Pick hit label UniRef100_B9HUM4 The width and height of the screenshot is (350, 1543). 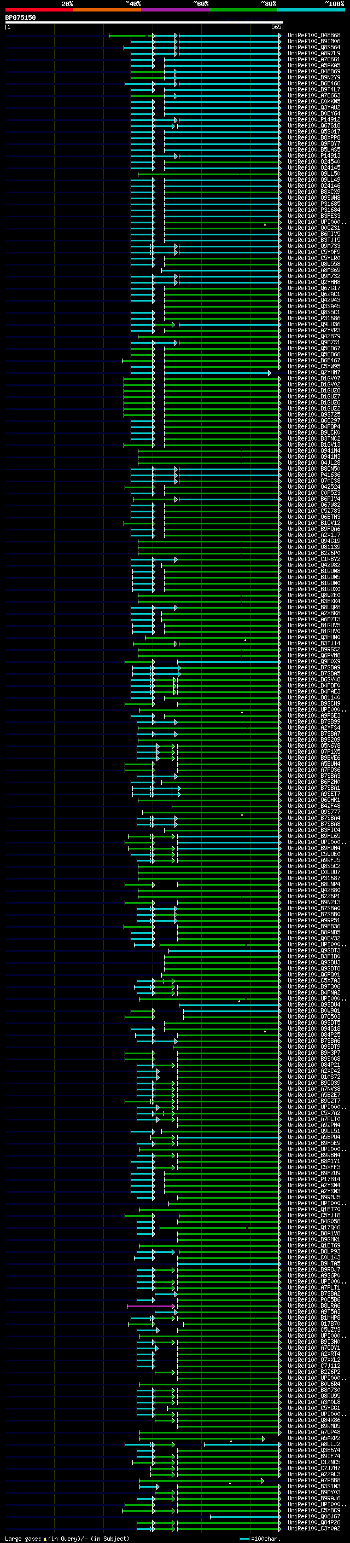[x=314, y=848]
